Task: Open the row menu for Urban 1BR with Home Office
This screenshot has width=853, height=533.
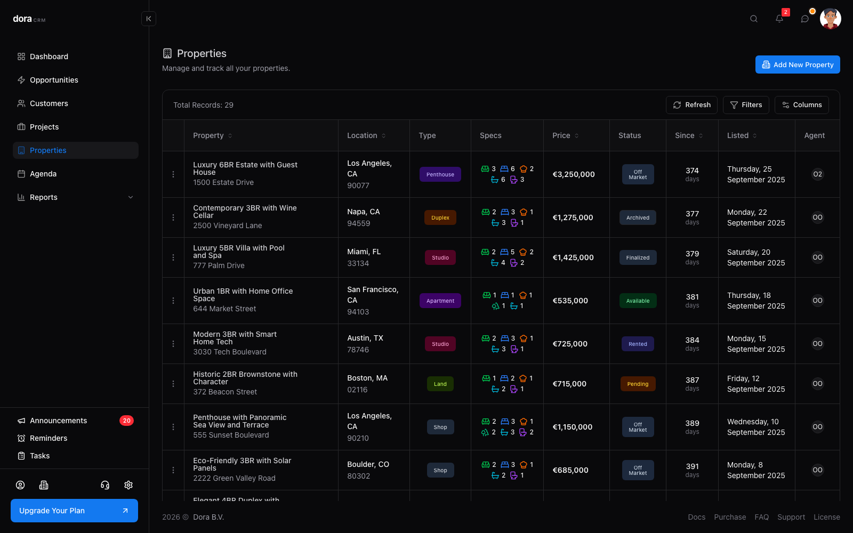Action: click(x=173, y=301)
